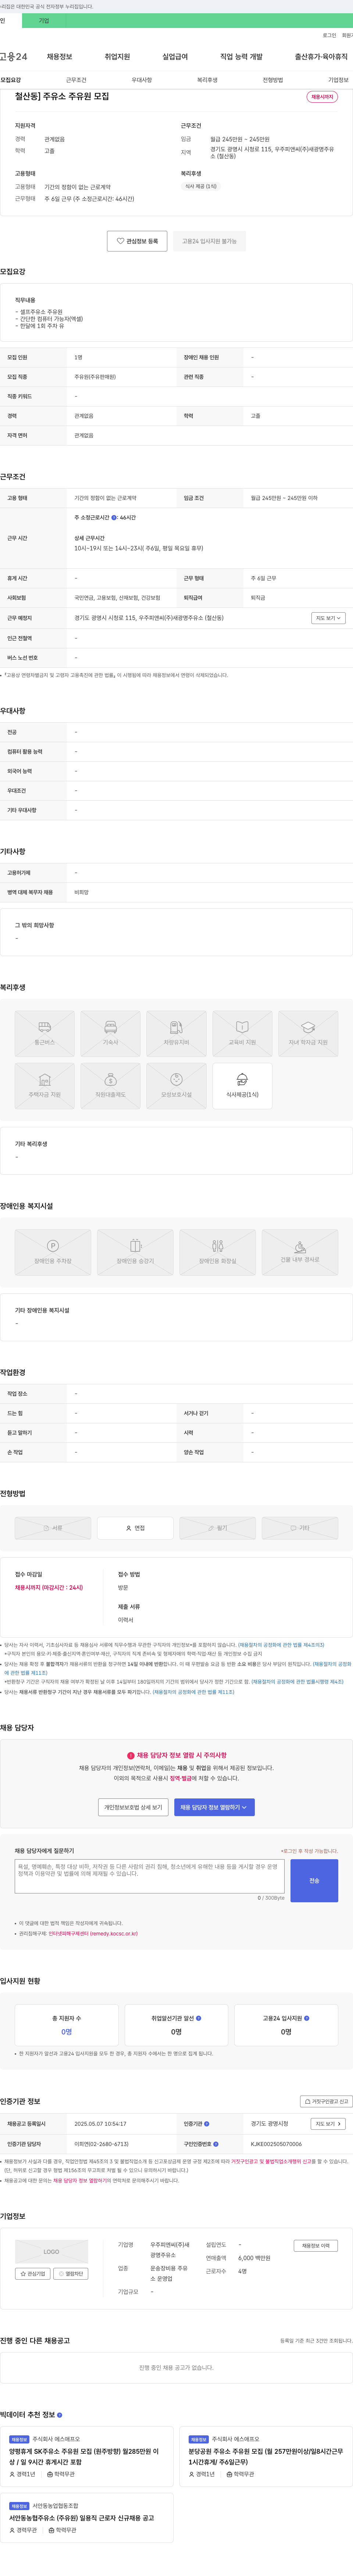353x2576 pixels.
Task: Jump to the 근무조건 section tab
Action: point(76,80)
